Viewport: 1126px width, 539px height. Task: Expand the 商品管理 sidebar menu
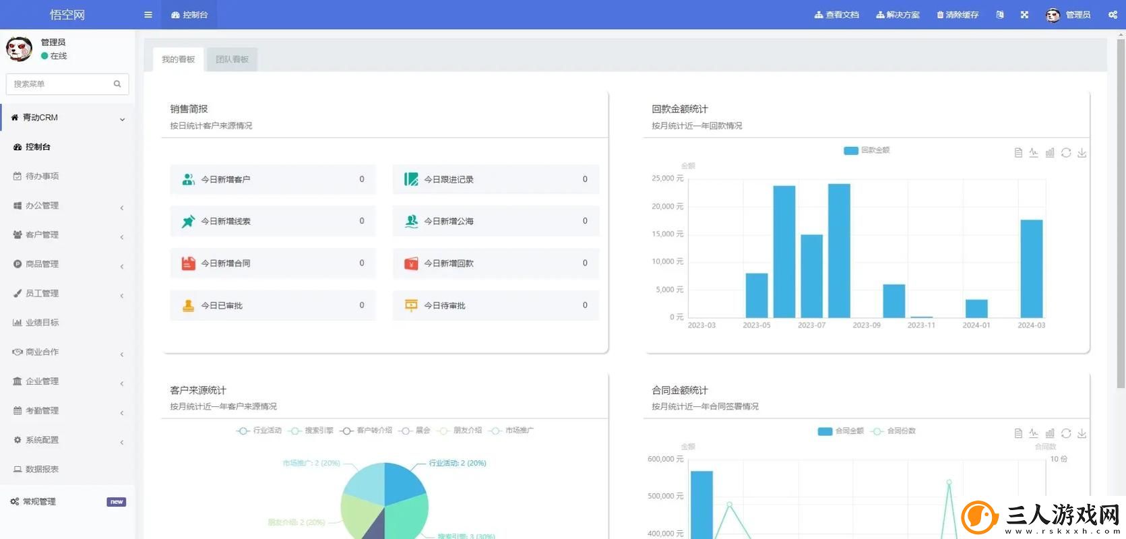67,264
